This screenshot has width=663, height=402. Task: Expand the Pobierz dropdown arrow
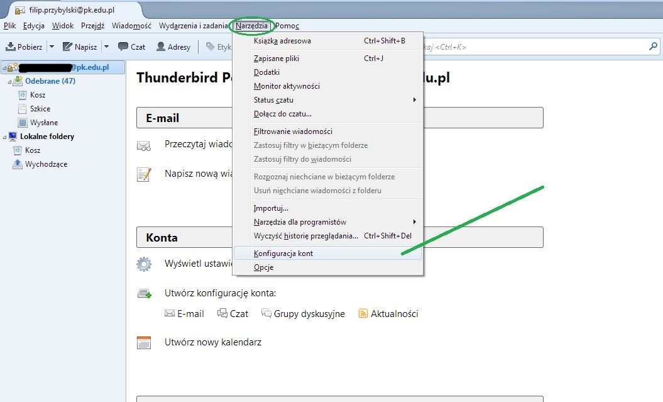coord(52,47)
